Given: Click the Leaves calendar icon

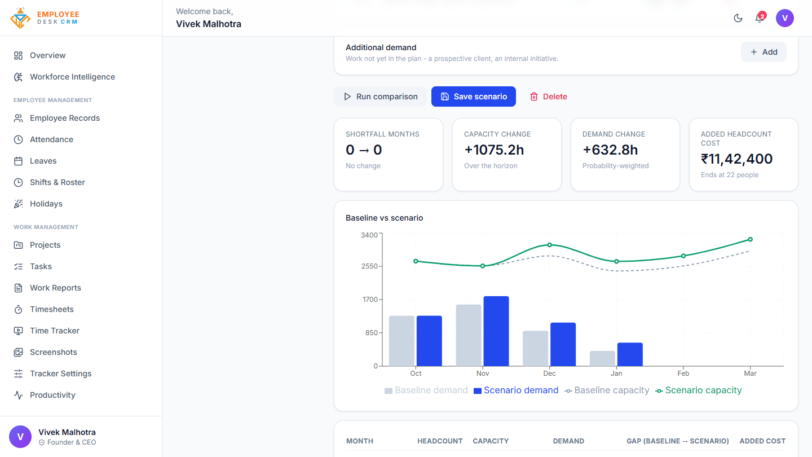Looking at the screenshot, I should pyautogui.click(x=19, y=161).
